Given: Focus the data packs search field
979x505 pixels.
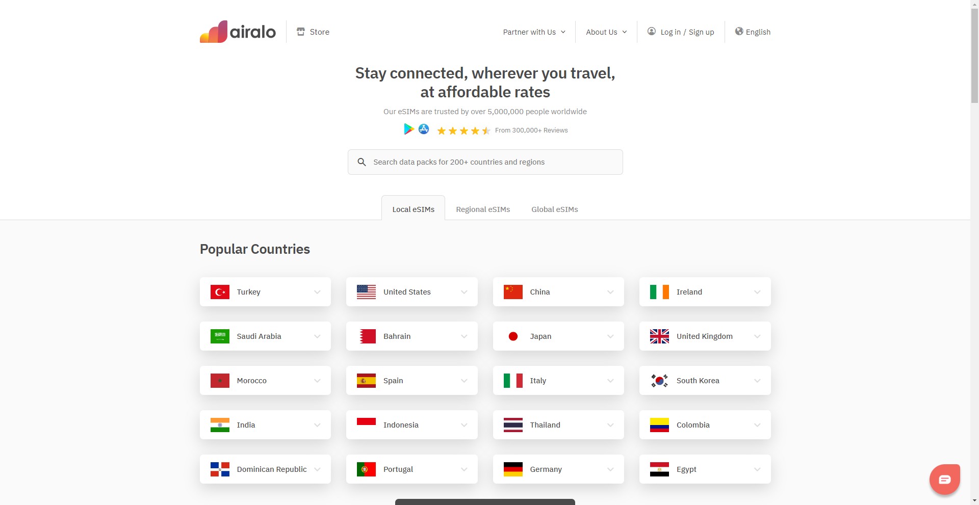Looking at the screenshot, I should tap(484, 162).
